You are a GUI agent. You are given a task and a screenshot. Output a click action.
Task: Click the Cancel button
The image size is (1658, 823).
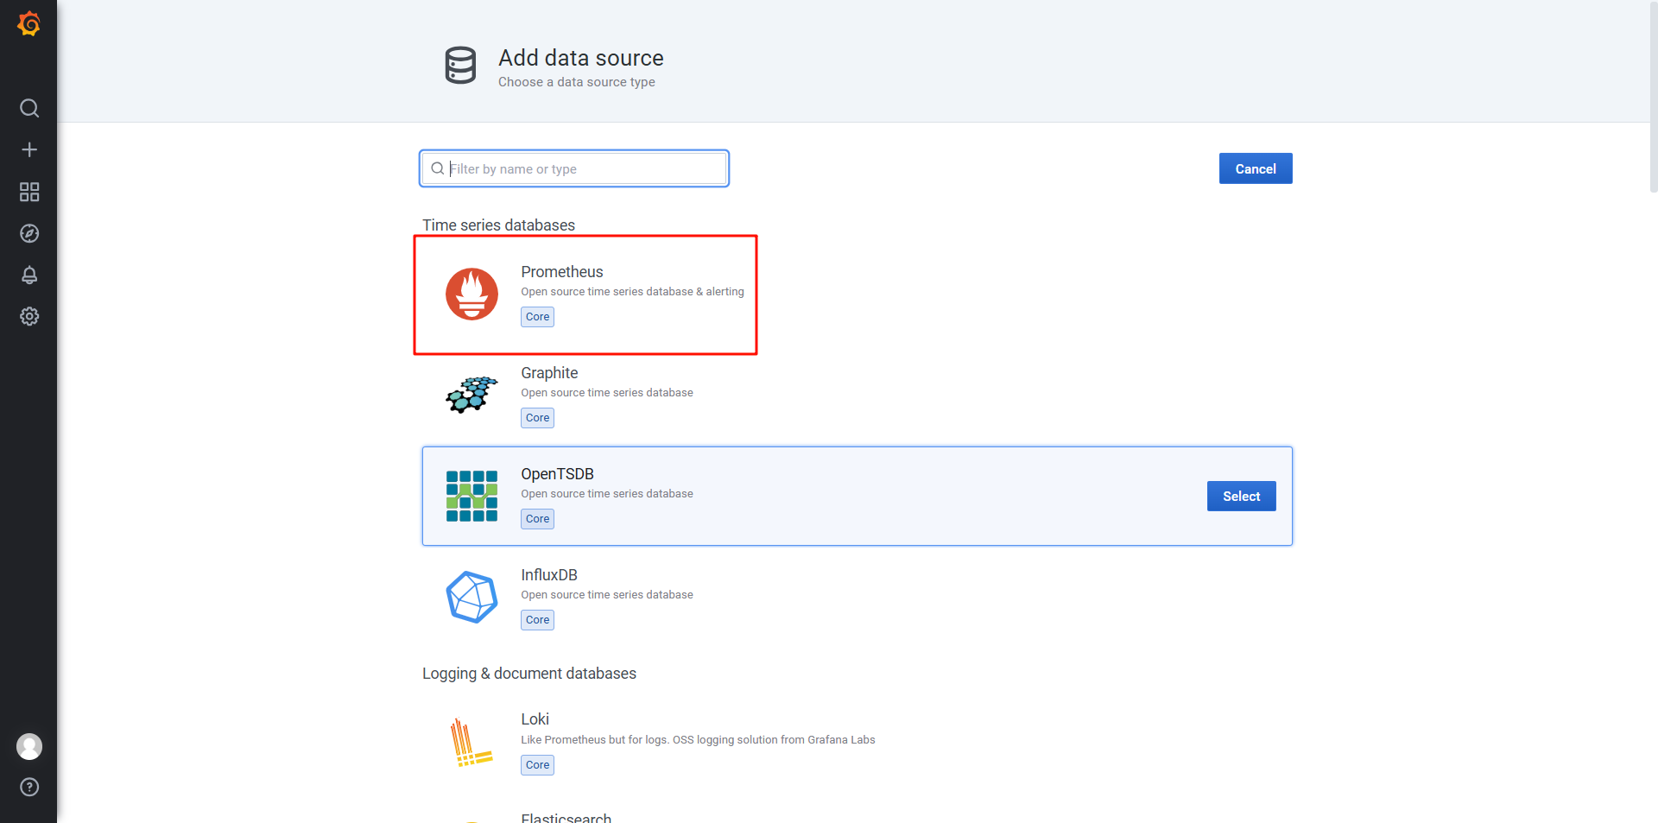coord(1256,168)
